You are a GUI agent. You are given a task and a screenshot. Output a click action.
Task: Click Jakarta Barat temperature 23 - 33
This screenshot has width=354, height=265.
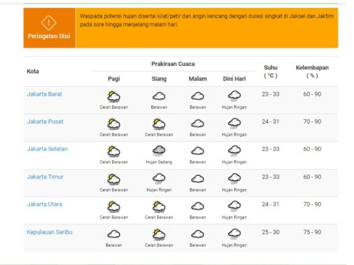coord(270,94)
